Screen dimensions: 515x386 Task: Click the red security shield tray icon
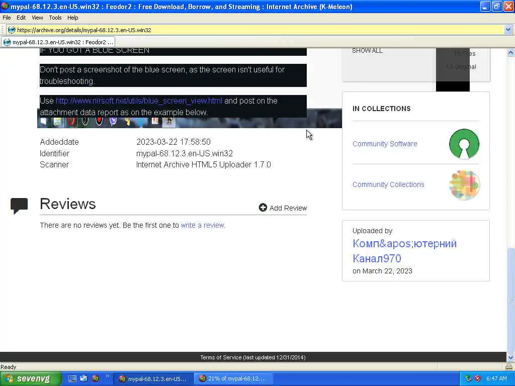click(x=478, y=378)
